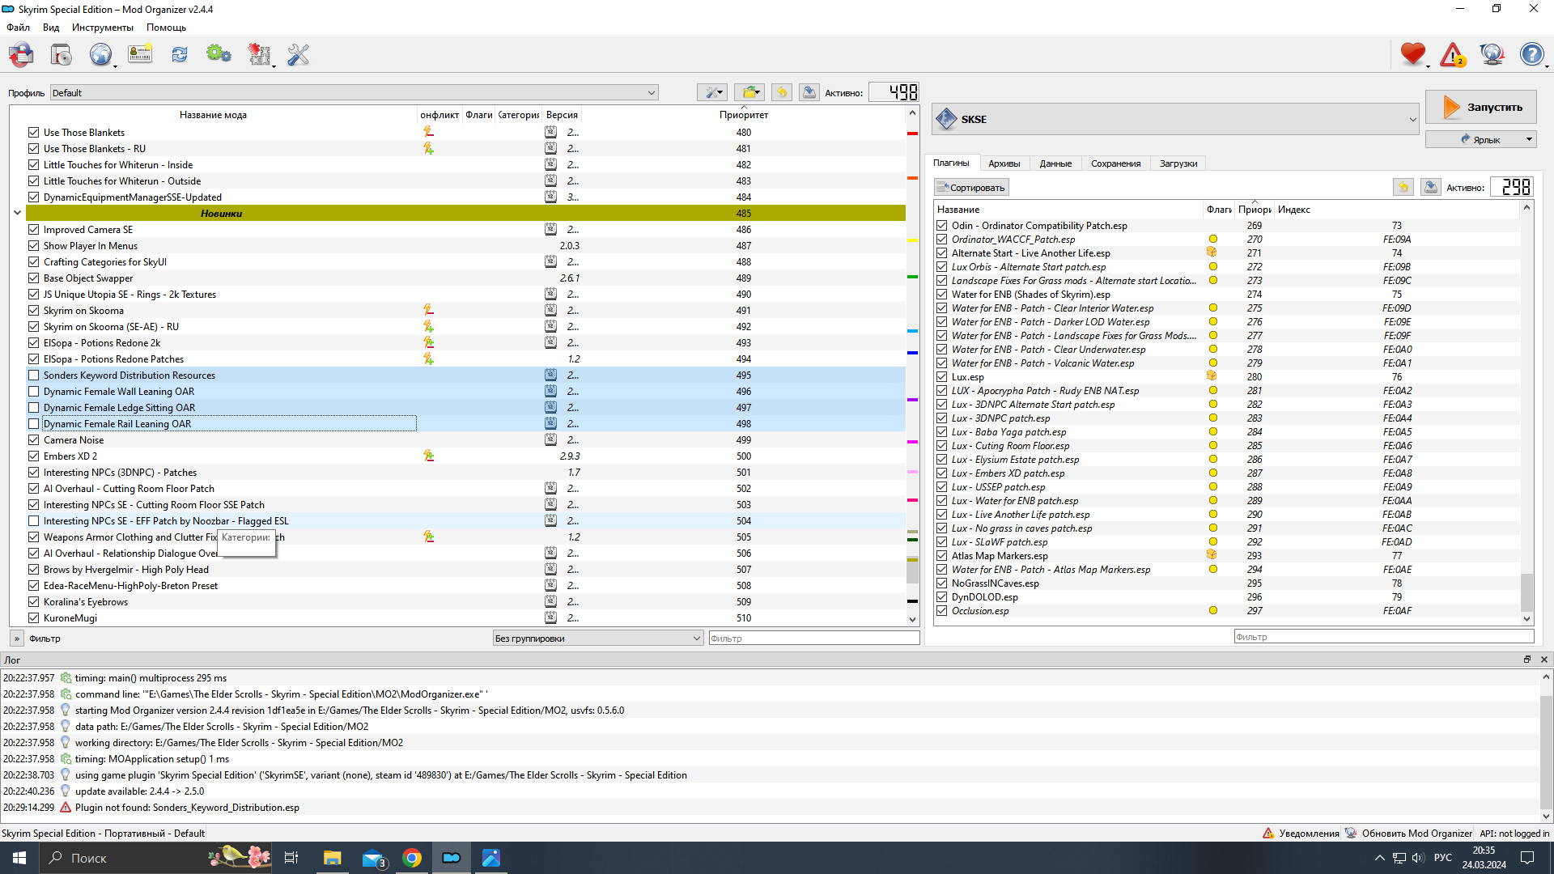Click the blue refresh arrows icon
Image resolution: width=1554 pixels, height=874 pixels.
coord(179,55)
